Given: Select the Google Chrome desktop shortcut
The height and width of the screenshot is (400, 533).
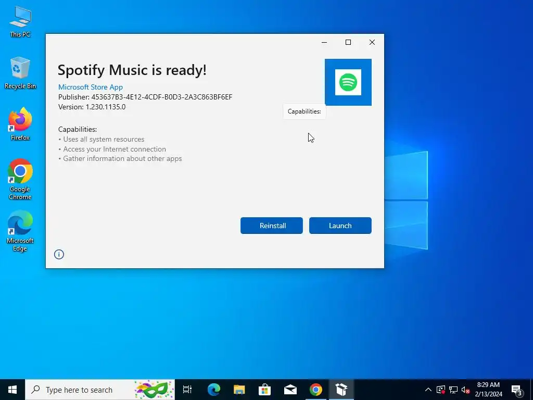Looking at the screenshot, I should click(x=20, y=179).
